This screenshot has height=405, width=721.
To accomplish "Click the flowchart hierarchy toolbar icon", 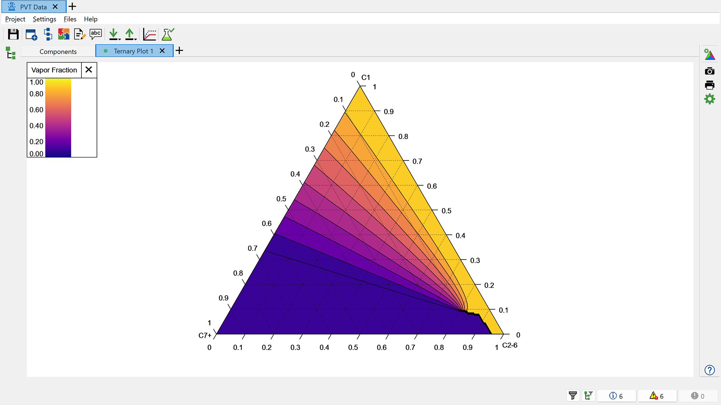I will click(48, 34).
